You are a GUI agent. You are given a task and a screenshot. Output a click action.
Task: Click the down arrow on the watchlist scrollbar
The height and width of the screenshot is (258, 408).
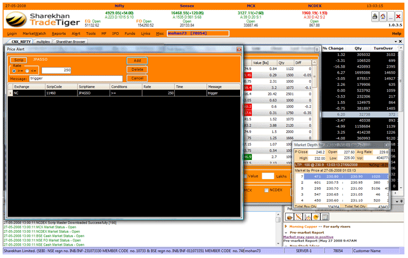401,187
